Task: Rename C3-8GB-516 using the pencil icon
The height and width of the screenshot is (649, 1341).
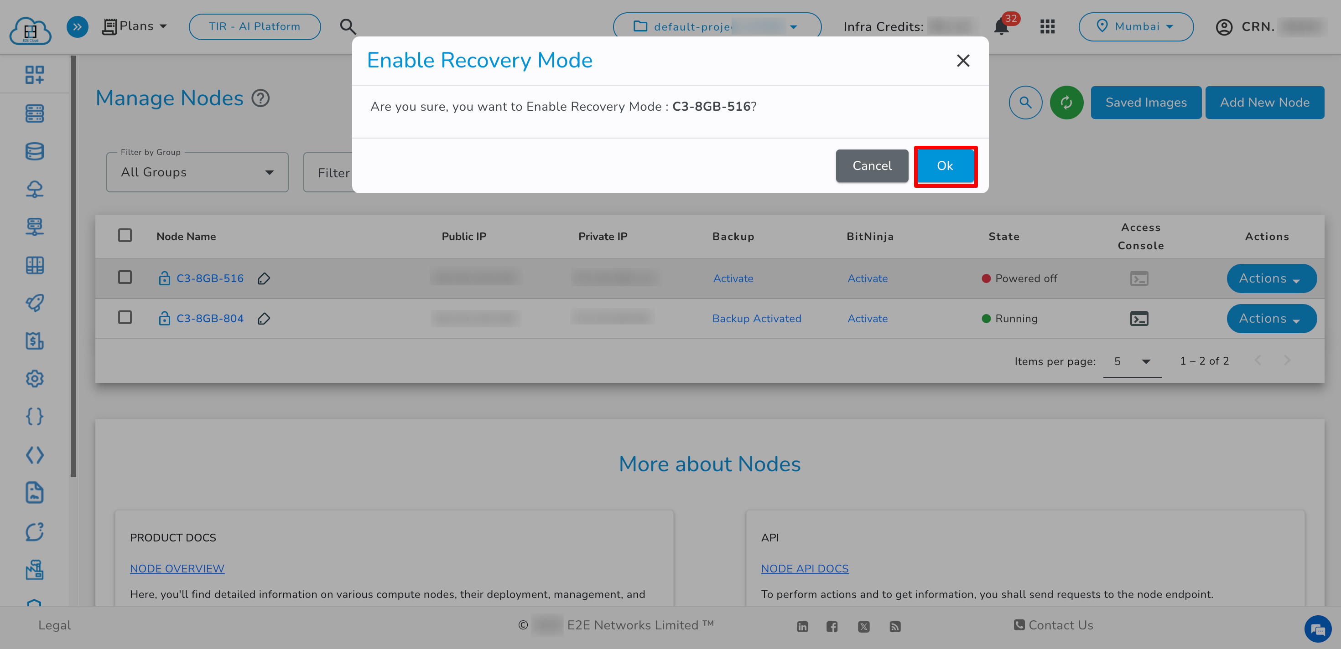Action: 264,278
